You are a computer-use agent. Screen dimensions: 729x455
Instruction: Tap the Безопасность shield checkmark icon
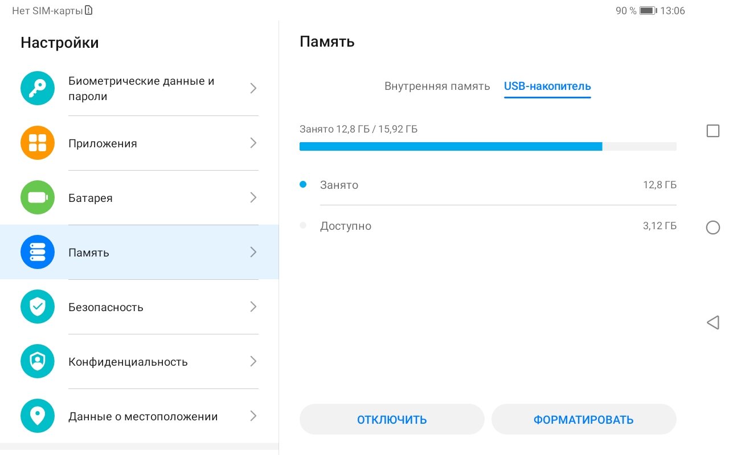38,307
